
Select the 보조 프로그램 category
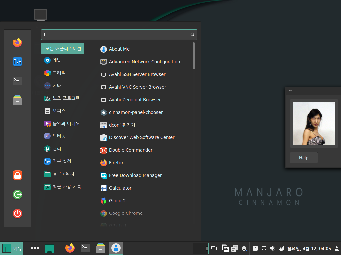point(62,98)
